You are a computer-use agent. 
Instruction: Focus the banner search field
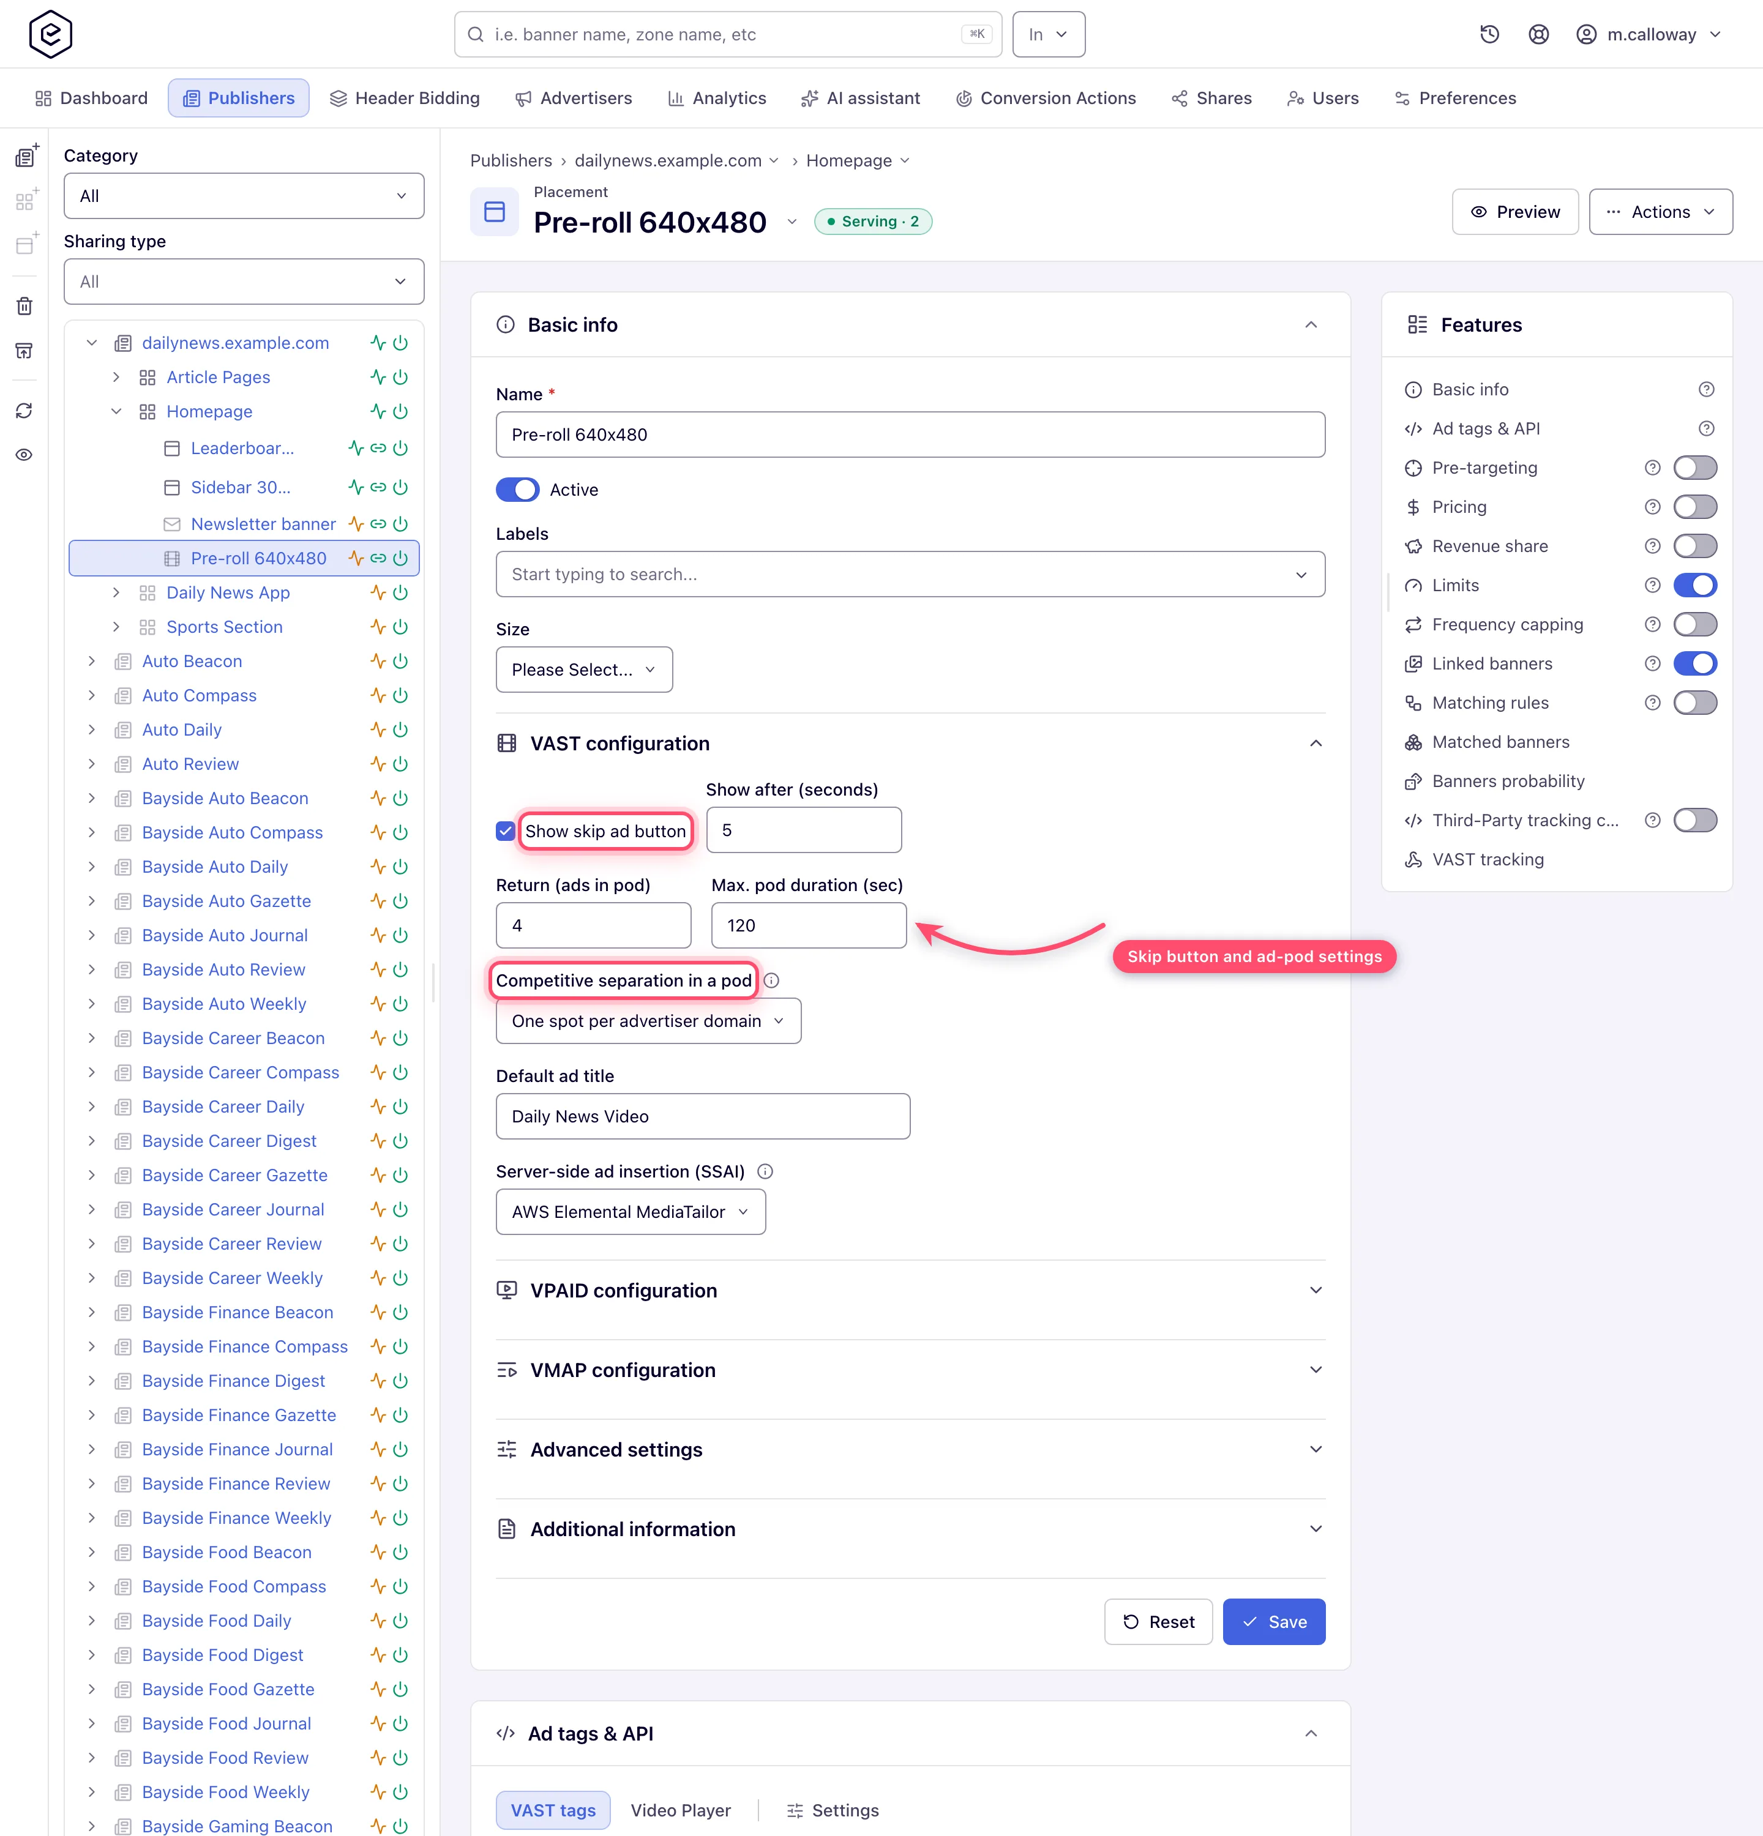point(728,35)
